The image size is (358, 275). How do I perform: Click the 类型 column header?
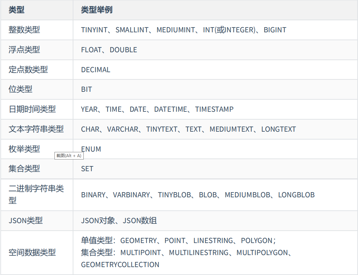coord(17,10)
